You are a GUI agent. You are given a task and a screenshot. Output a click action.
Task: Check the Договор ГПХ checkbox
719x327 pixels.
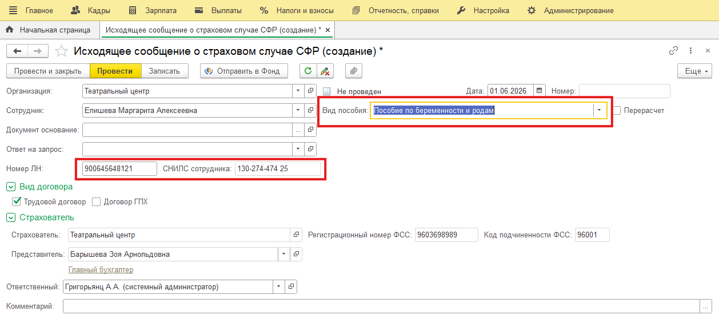click(96, 201)
